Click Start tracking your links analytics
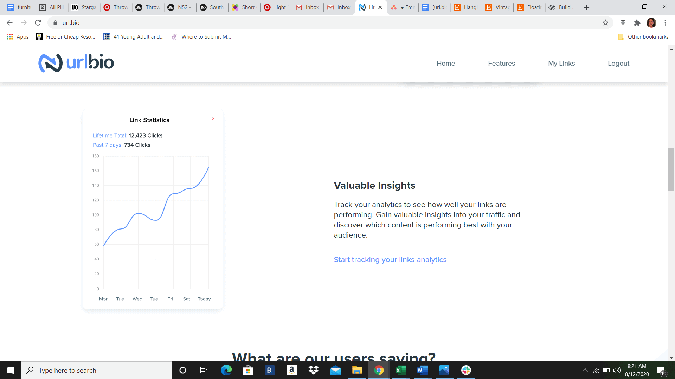675x379 pixels. tap(390, 260)
